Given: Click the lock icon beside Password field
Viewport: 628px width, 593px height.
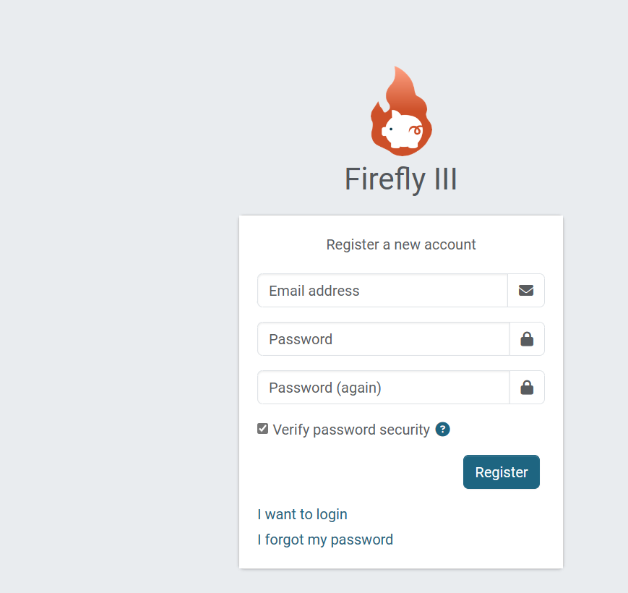Looking at the screenshot, I should (527, 339).
